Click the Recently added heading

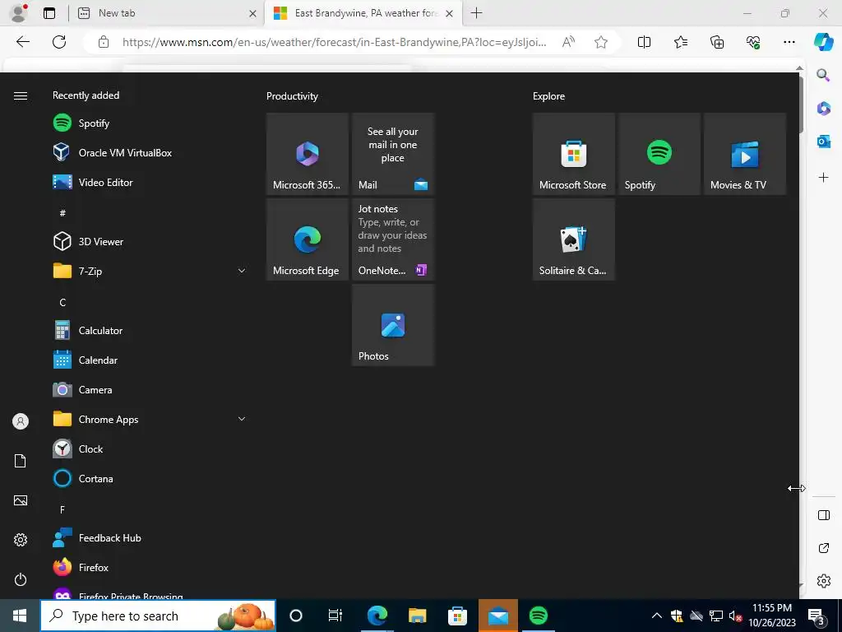coord(86,95)
